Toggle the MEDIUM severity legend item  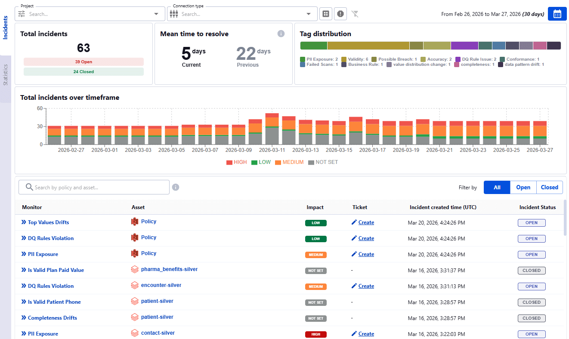point(289,162)
